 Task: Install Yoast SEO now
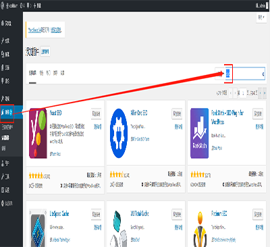[96, 113]
